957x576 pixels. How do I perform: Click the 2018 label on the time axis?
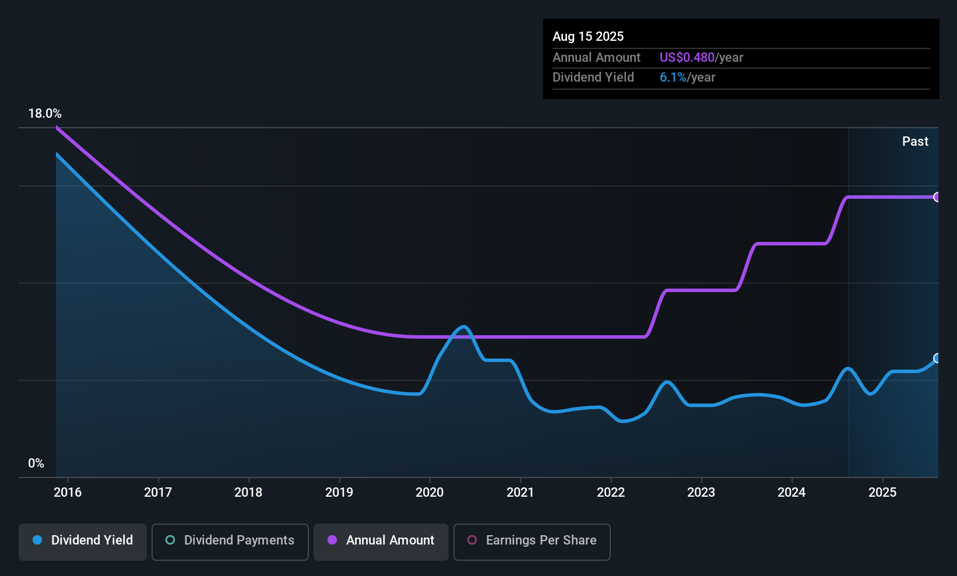(248, 493)
